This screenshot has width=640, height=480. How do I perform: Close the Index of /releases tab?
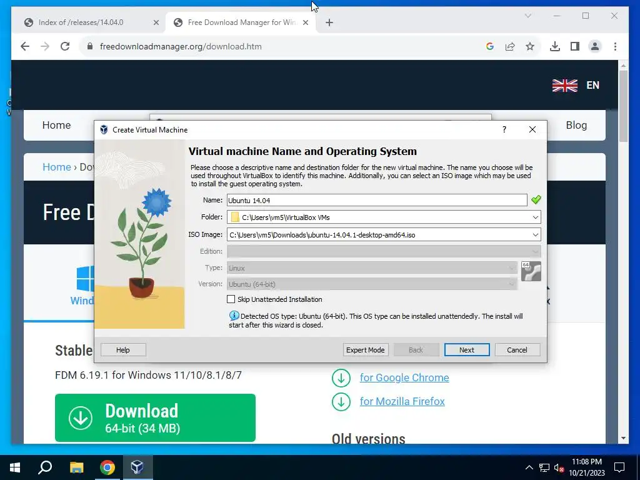(156, 22)
